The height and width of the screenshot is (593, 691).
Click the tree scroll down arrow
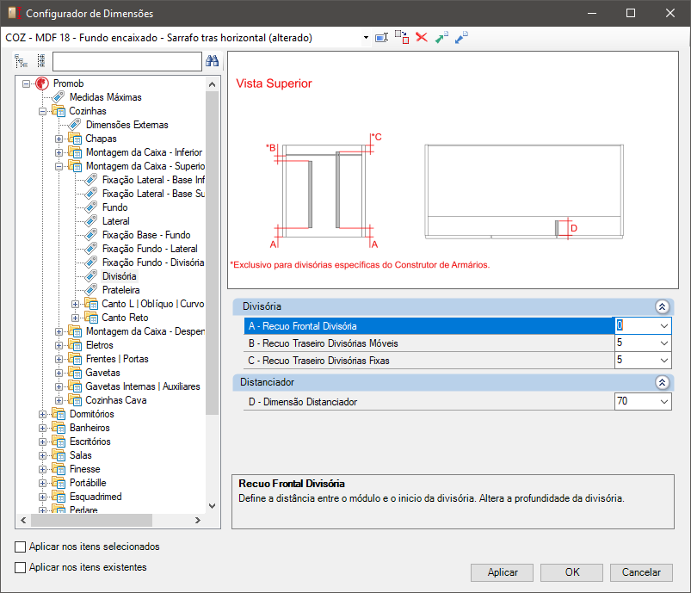pos(213,506)
